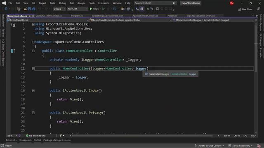Click the CRLF line ending indicator
The width and height of the screenshot is (264, 148).
click(x=253, y=136)
